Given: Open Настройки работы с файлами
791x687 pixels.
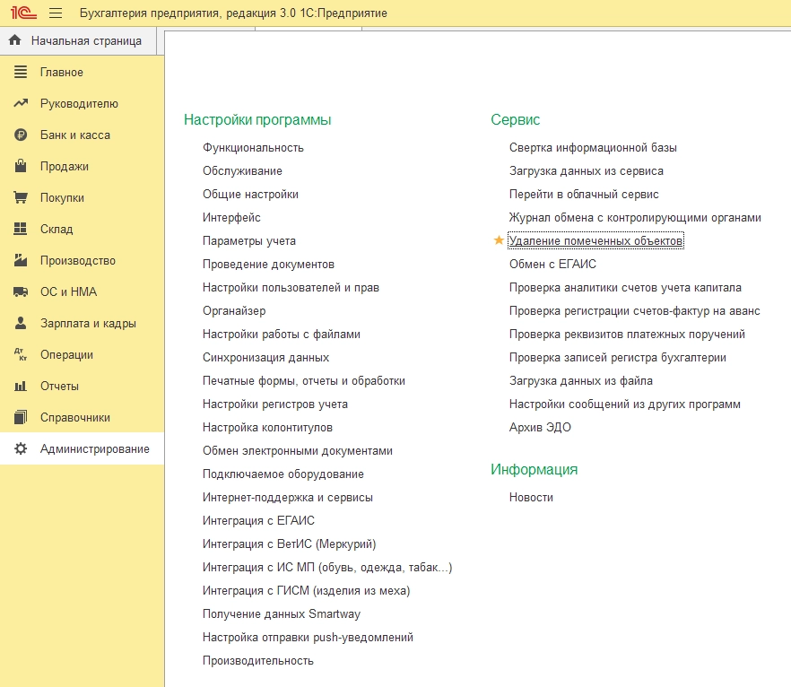Looking at the screenshot, I should click(282, 334).
